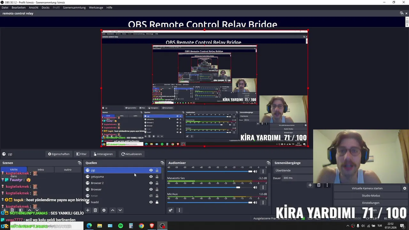Open Masaüstü Ses three-dot menu

[x=263, y=188]
